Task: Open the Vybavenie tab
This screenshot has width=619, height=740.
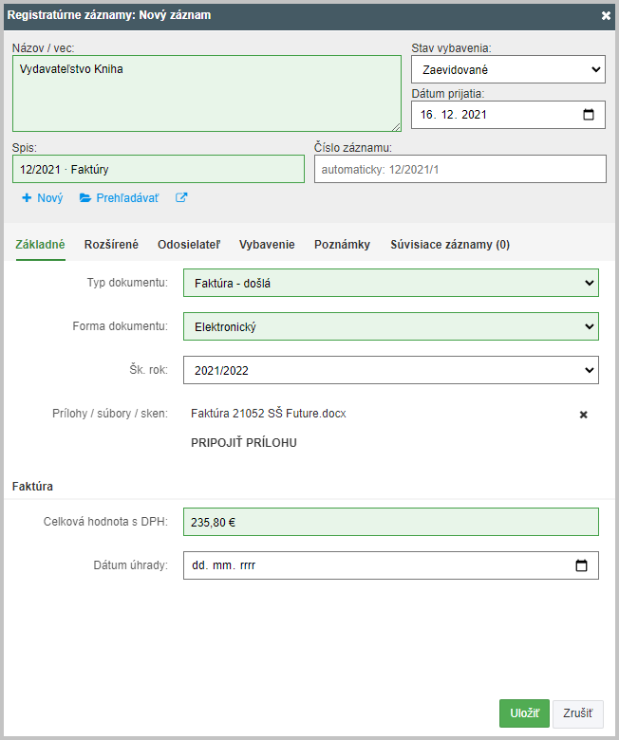Action: 267,245
